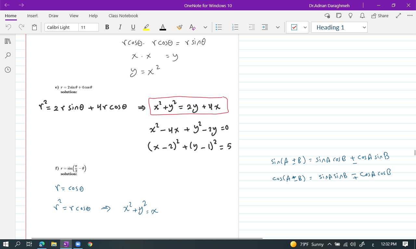Open the more options ellipsis menu
Viewport: 416px width, 249px height.
410,16
